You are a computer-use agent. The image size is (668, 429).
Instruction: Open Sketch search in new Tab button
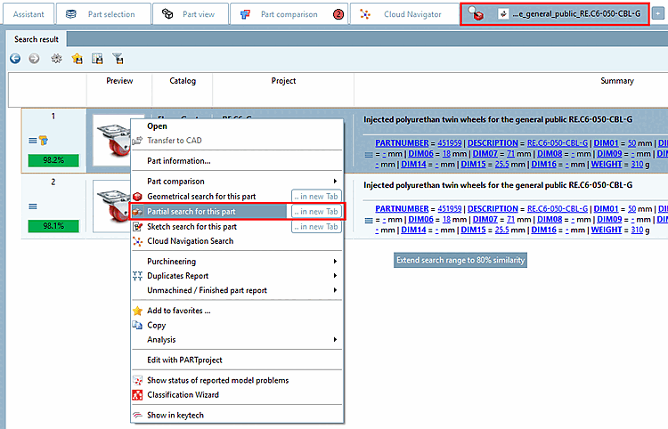pyautogui.click(x=316, y=227)
